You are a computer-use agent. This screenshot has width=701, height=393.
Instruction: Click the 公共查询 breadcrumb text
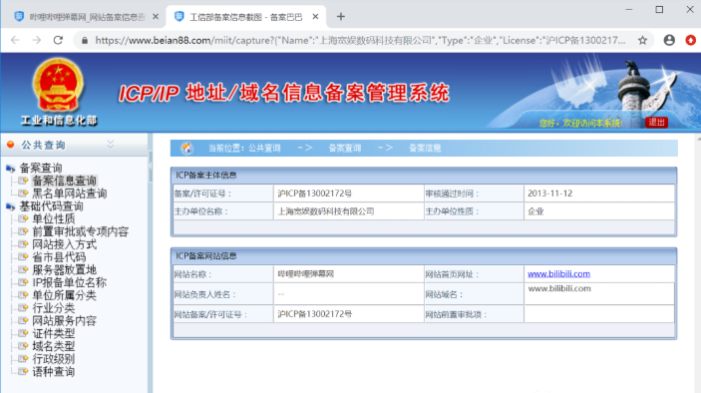pos(264,149)
